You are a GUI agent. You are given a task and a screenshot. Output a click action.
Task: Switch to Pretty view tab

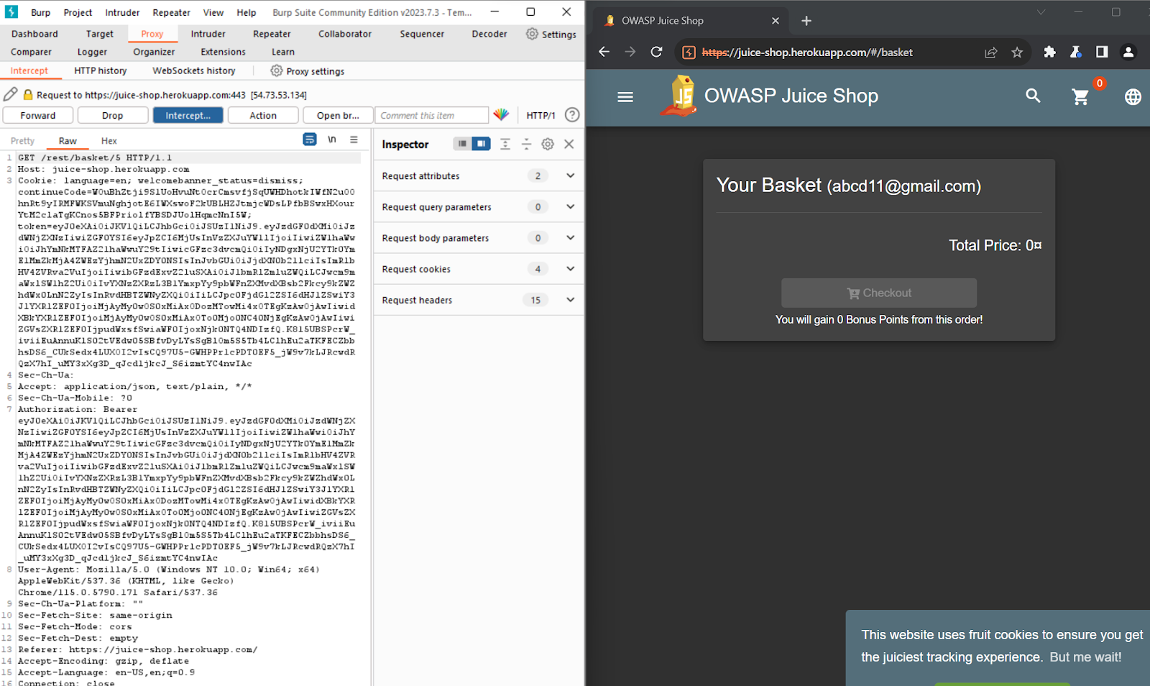coord(22,141)
